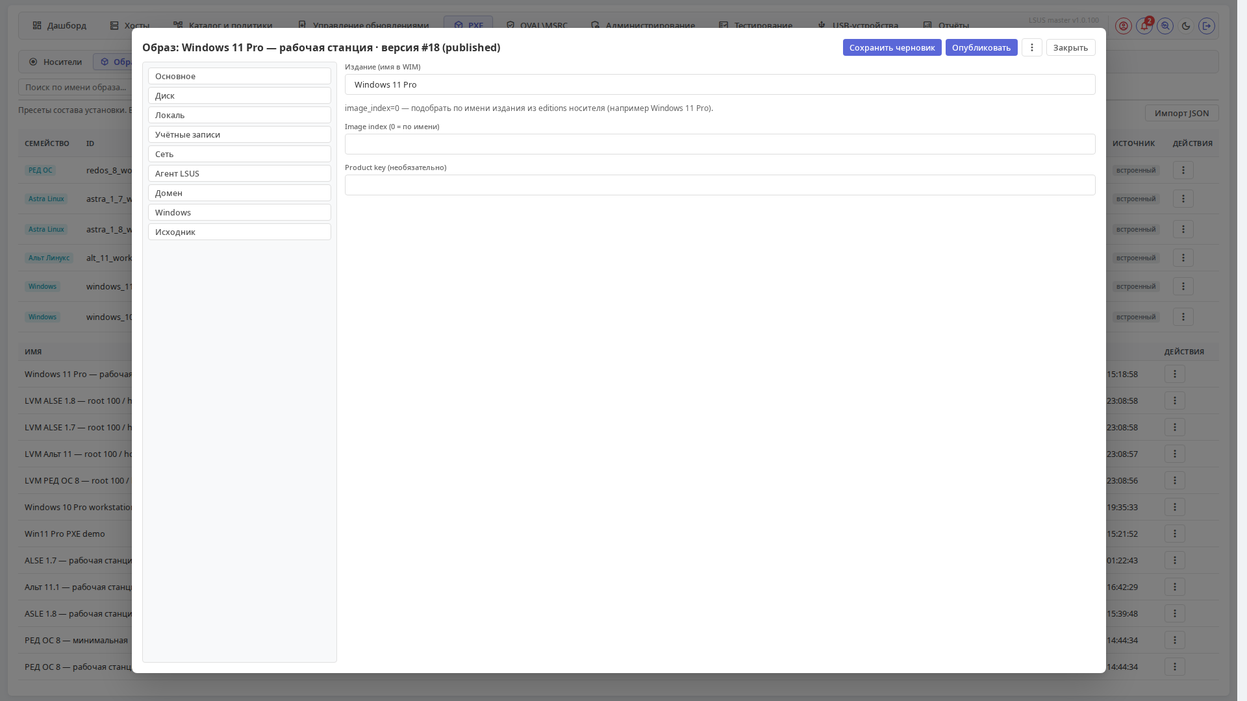
Task: Click встроенный badge in redos_8 row
Action: coord(1136,170)
